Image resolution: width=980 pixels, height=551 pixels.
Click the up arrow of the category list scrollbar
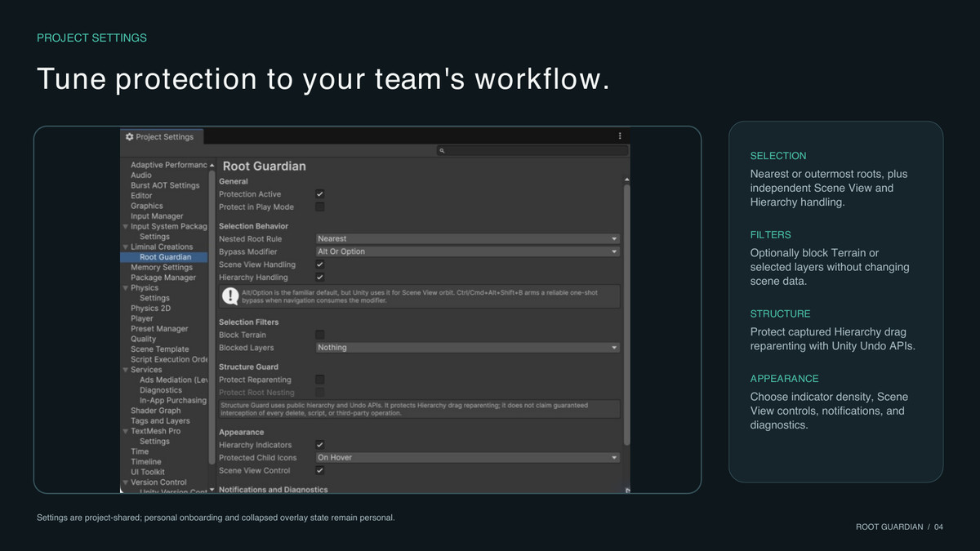[x=212, y=165]
